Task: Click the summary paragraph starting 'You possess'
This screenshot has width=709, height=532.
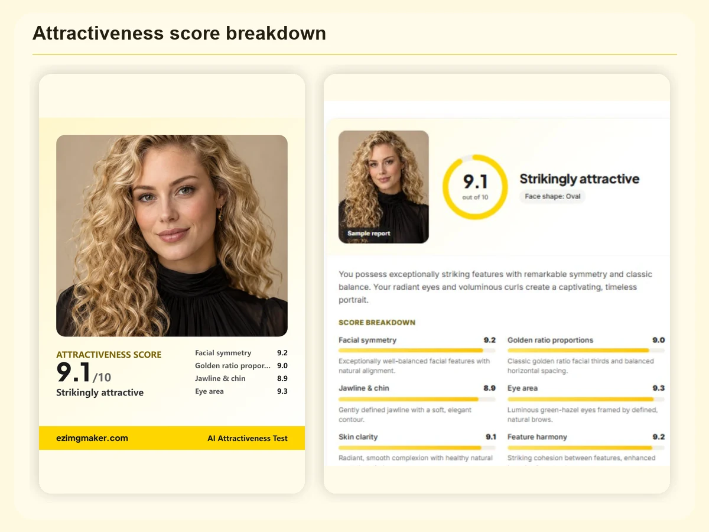Action: click(495, 287)
